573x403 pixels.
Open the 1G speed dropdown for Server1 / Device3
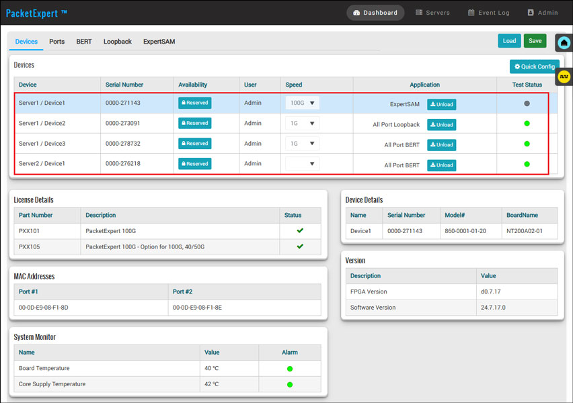[x=302, y=144]
